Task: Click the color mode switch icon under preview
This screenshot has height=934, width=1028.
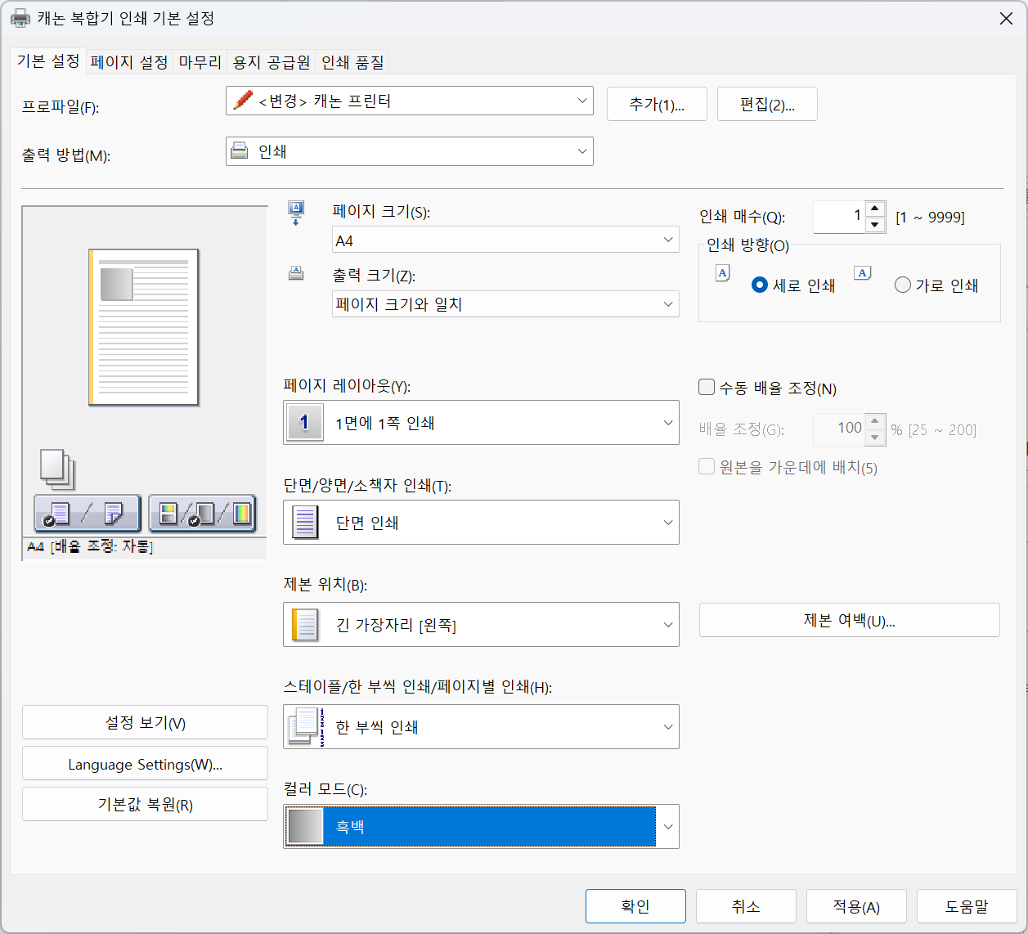Action: pyautogui.click(x=202, y=514)
